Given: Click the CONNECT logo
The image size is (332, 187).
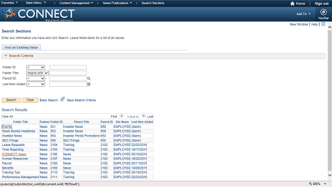Looking at the screenshot, I should [x=38, y=14].
